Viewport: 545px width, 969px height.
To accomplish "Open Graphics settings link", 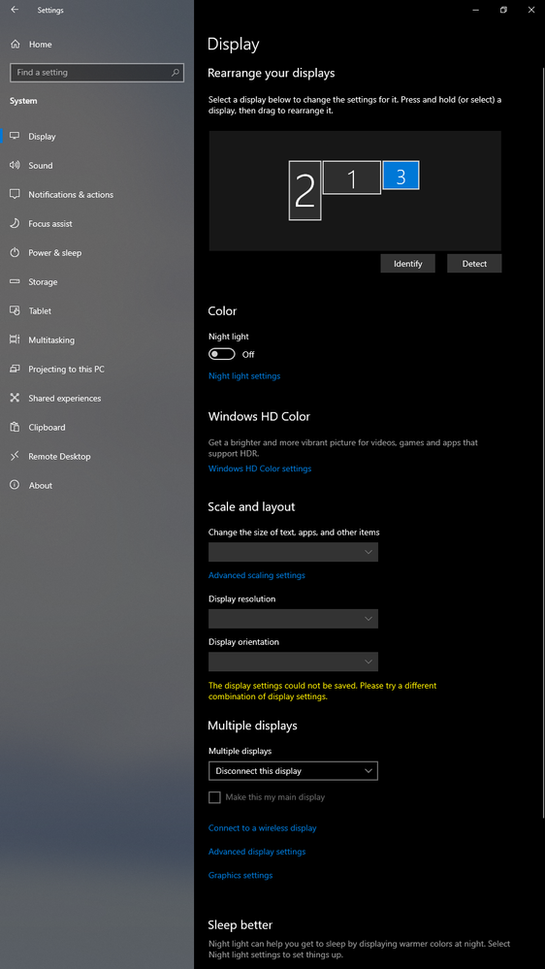I will point(240,875).
